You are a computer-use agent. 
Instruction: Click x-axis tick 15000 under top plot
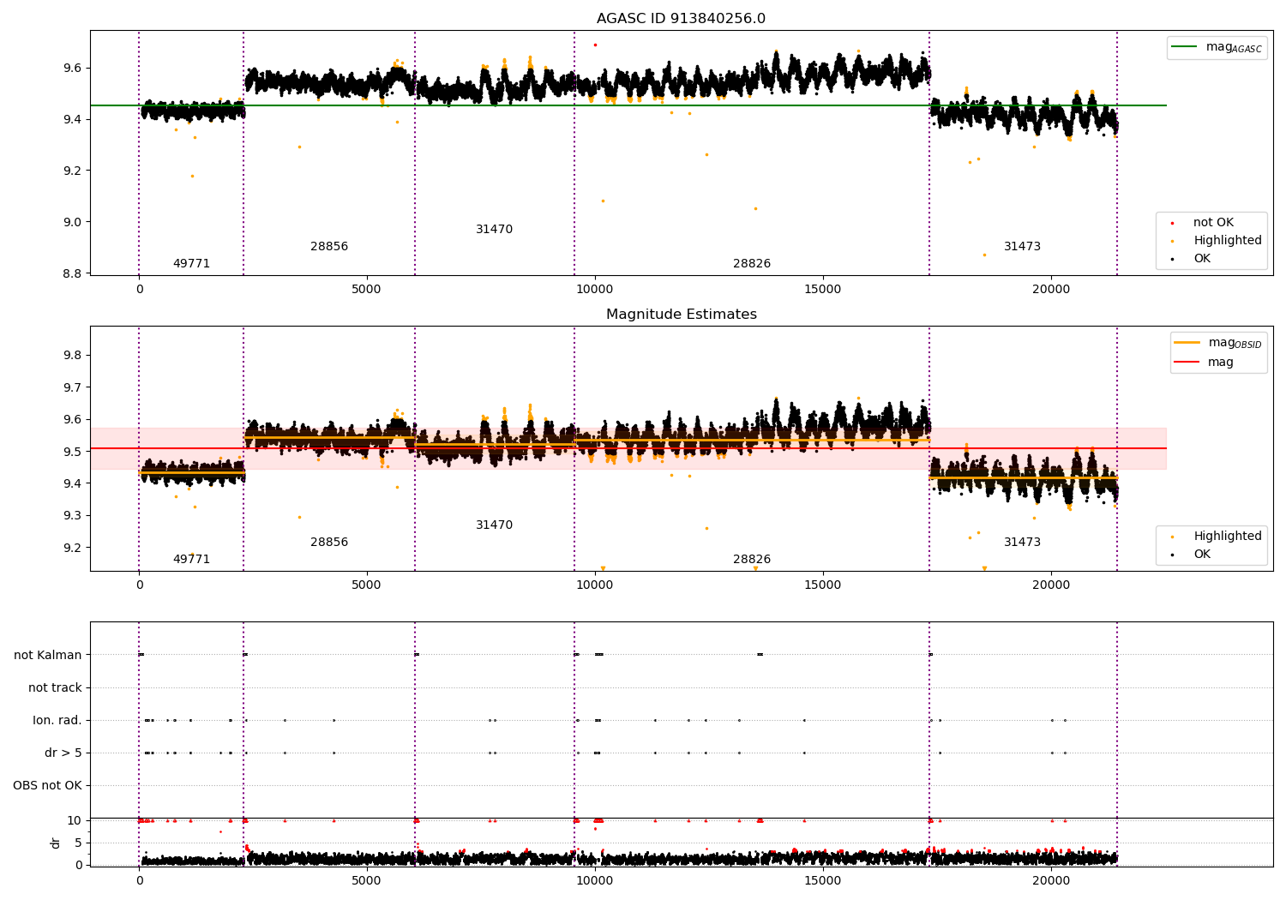tap(822, 290)
